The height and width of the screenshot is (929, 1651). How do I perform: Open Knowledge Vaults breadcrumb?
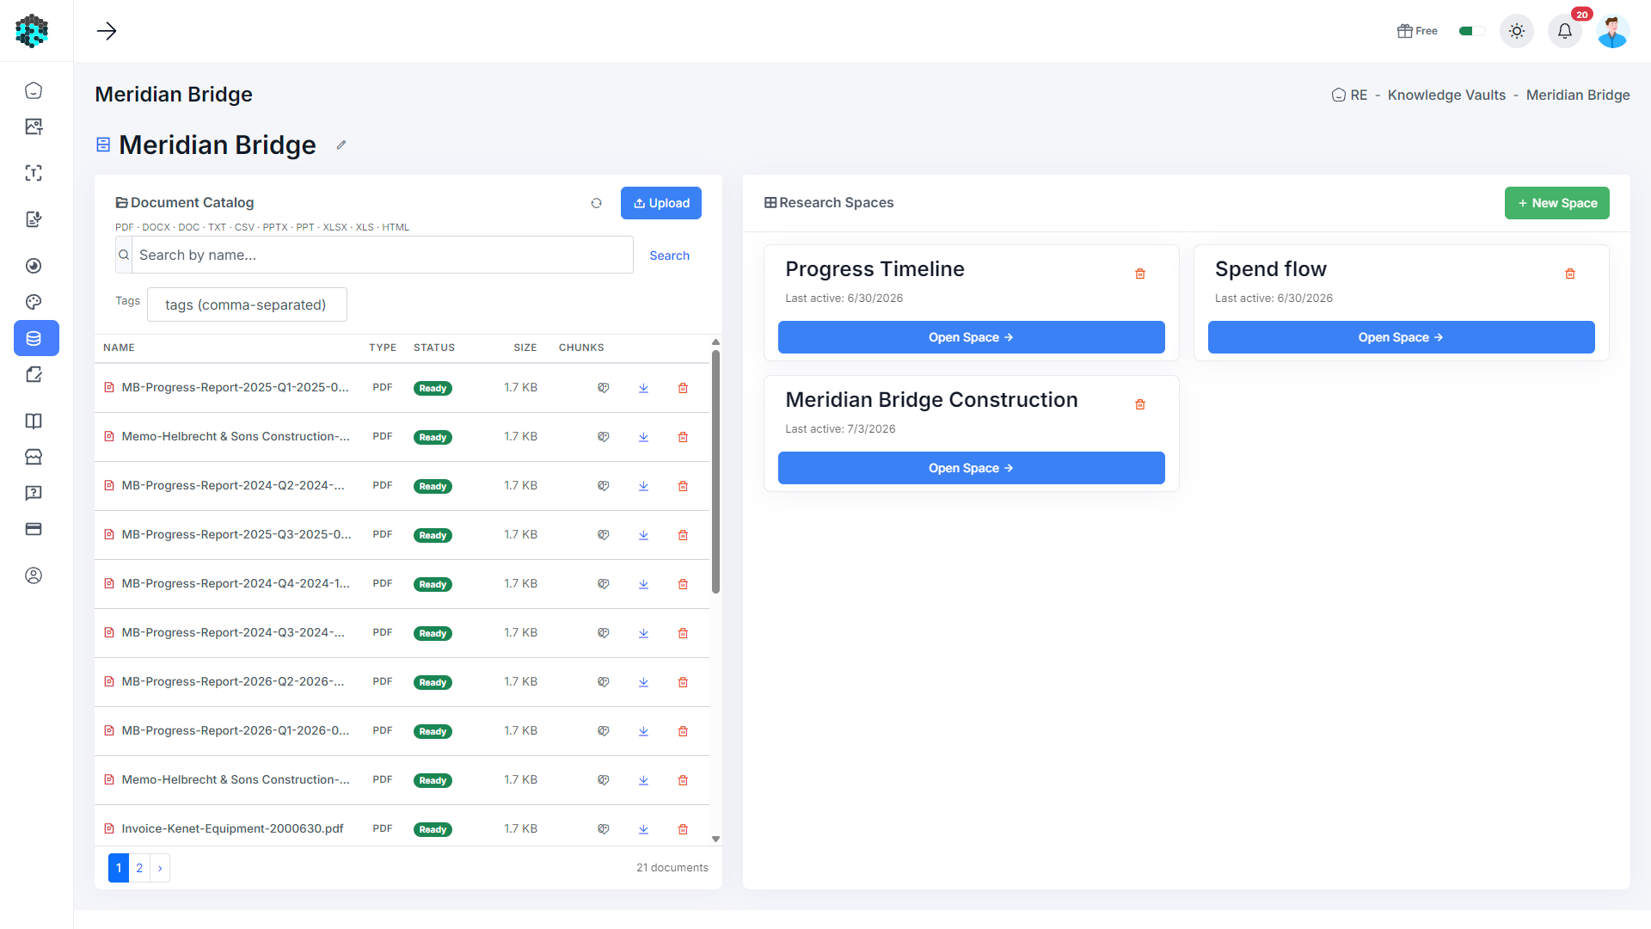pyautogui.click(x=1446, y=95)
